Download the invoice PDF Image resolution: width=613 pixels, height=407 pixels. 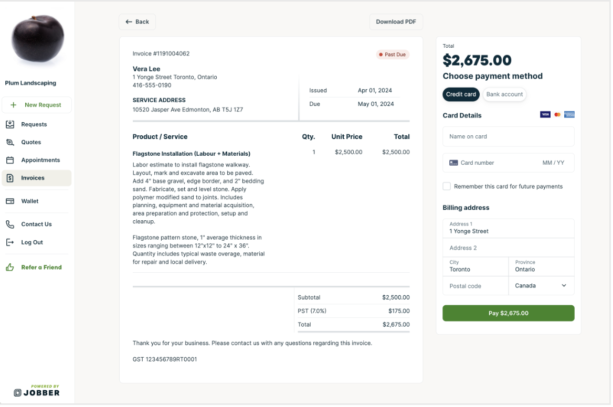point(396,22)
